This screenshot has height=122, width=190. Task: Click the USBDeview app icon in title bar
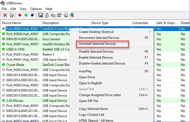(3, 3)
